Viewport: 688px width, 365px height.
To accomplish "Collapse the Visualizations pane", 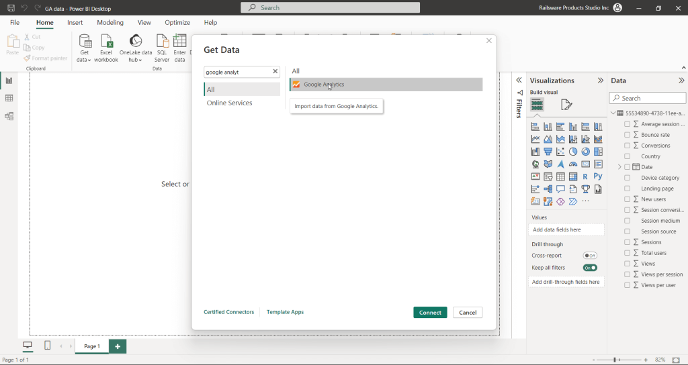I will point(600,81).
